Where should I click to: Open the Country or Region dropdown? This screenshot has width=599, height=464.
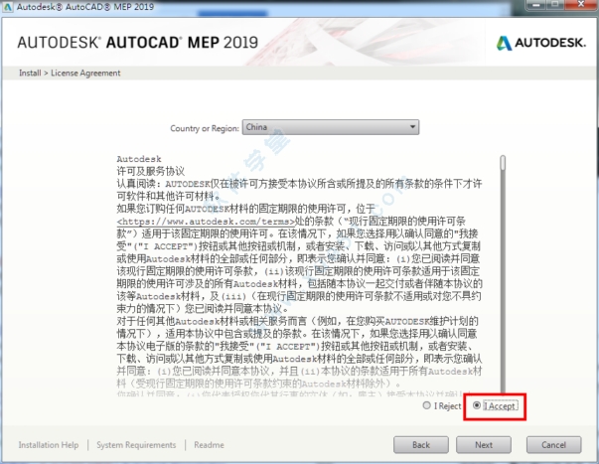(331, 127)
